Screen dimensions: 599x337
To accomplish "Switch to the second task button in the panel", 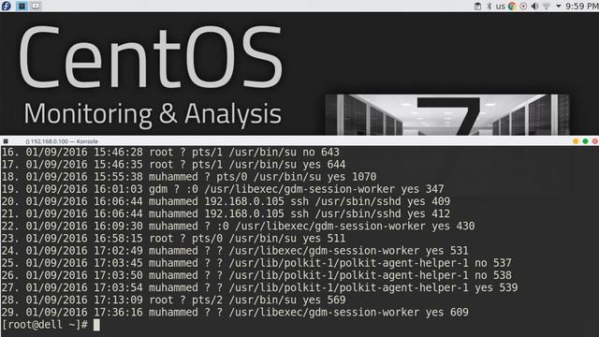I will [36, 6].
